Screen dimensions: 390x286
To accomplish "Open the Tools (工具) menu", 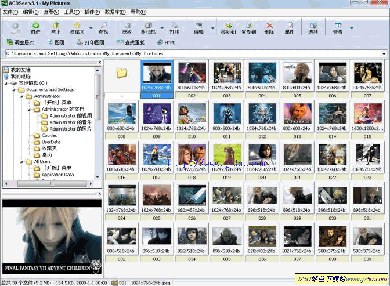I will click(71, 12).
